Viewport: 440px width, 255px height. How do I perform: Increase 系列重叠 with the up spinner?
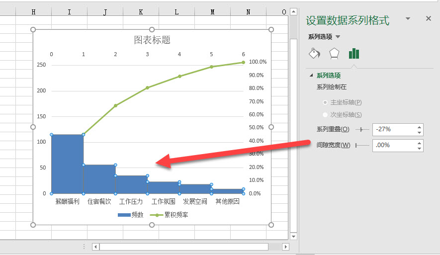pyautogui.click(x=419, y=127)
